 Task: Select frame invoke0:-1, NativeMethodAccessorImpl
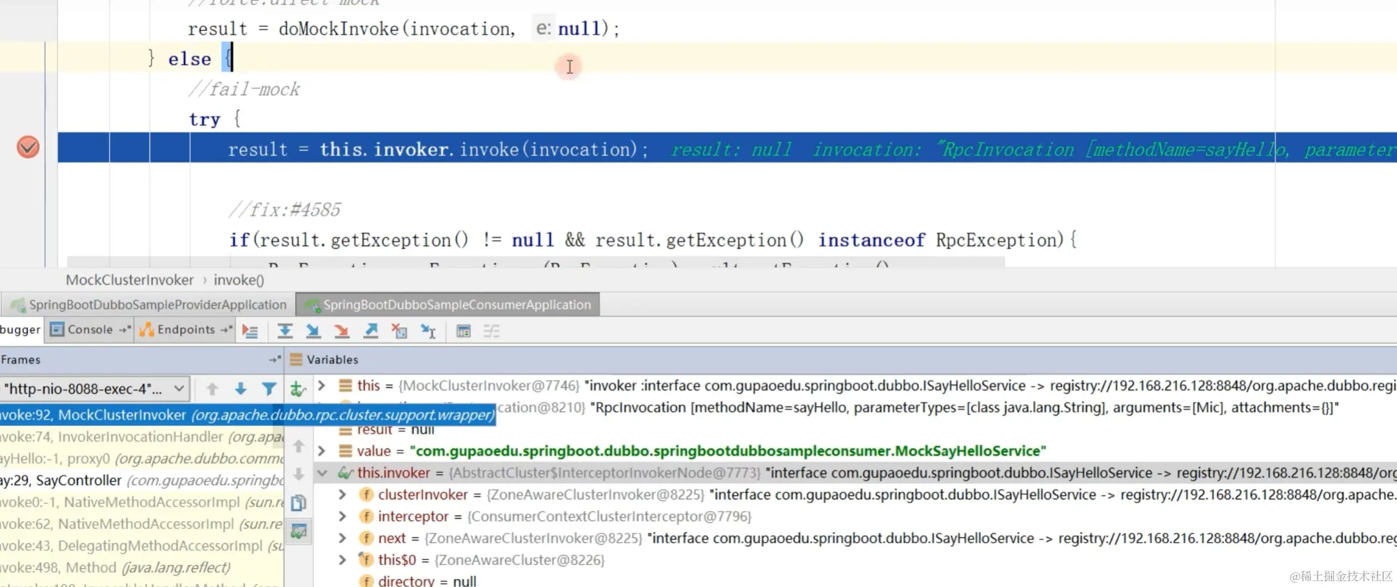(142, 502)
